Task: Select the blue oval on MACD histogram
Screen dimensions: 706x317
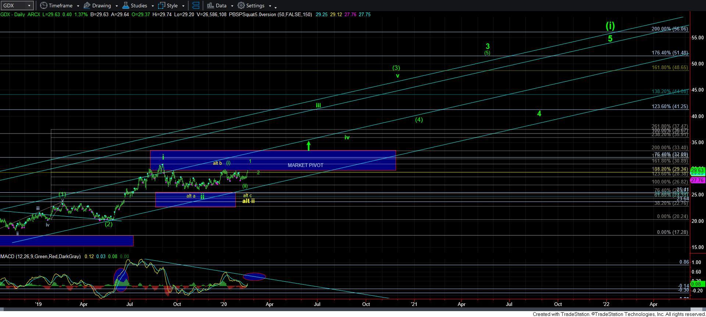Action: pyautogui.click(x=121, y=280)
